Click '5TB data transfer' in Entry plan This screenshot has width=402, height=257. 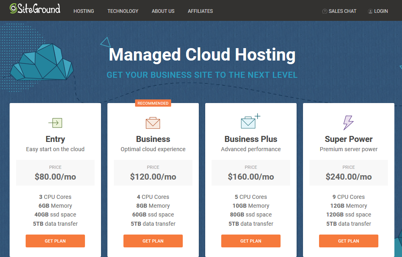(x=55, y=224)
